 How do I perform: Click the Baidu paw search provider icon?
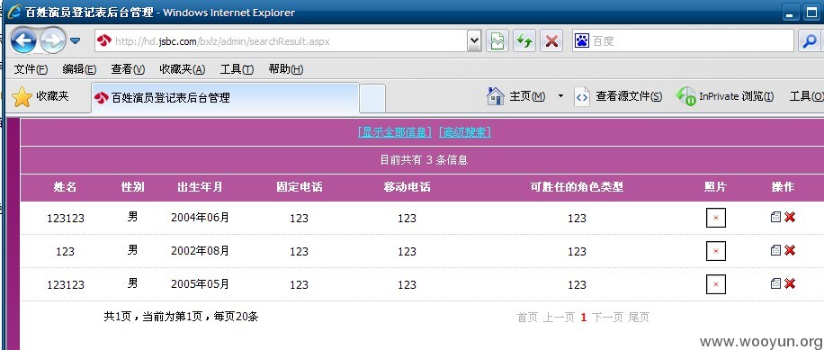(x=582, y=40)
